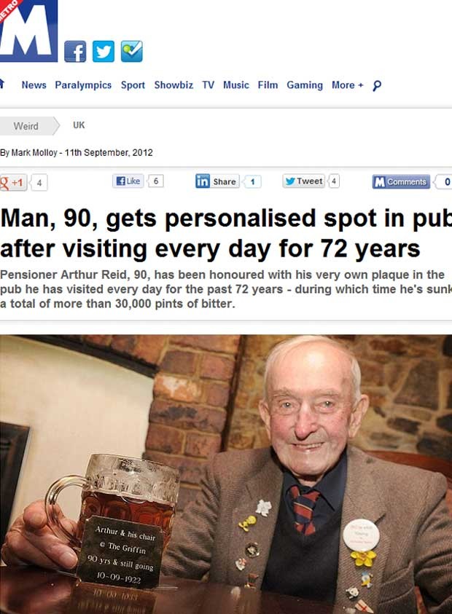This screenshot has height=614, width=452.
Task: Open the Comments section button
Action: click(x=401, y=181)
